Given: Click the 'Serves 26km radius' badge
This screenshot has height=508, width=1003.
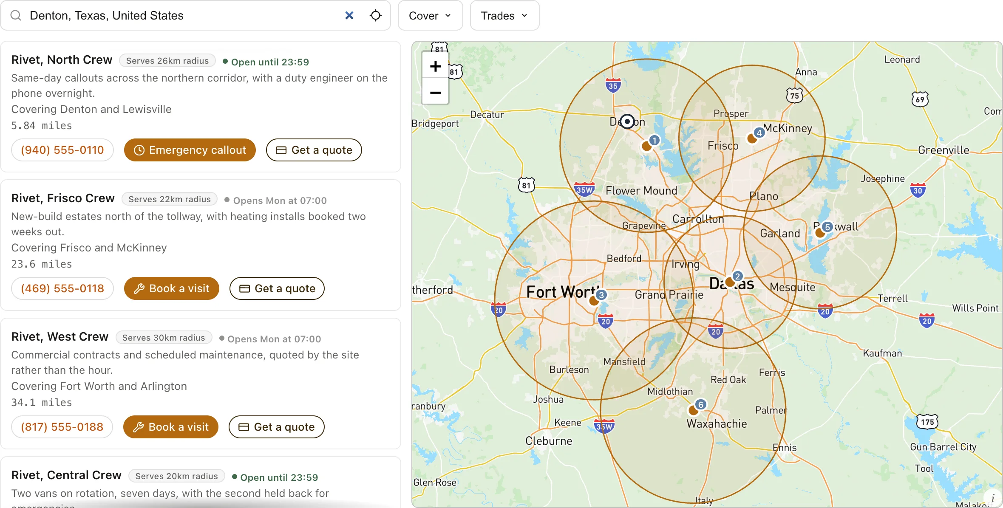Looking at the screenshot, I should pos(167,61).
